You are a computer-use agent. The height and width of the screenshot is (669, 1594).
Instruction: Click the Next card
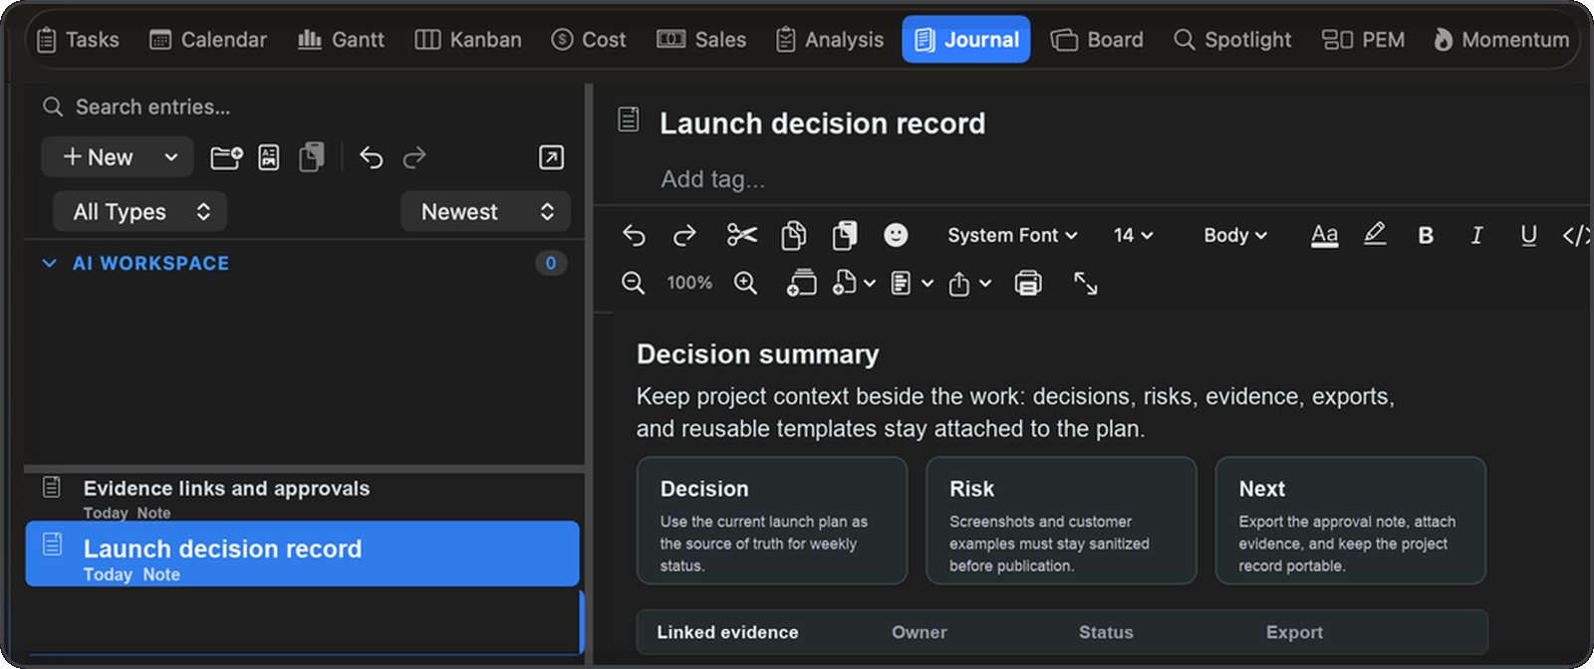[x=1351, y=521]
